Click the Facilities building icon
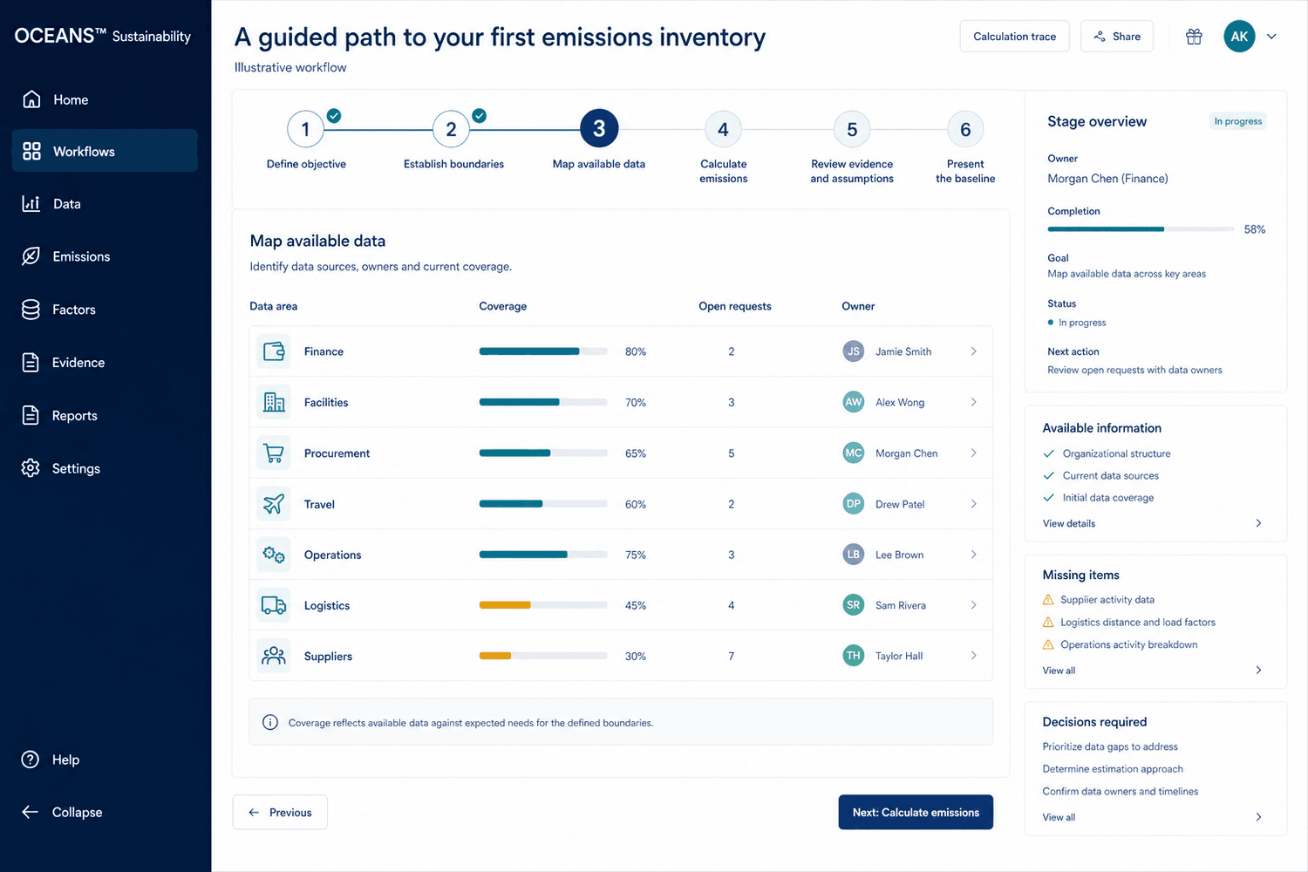 pos(274,402)
